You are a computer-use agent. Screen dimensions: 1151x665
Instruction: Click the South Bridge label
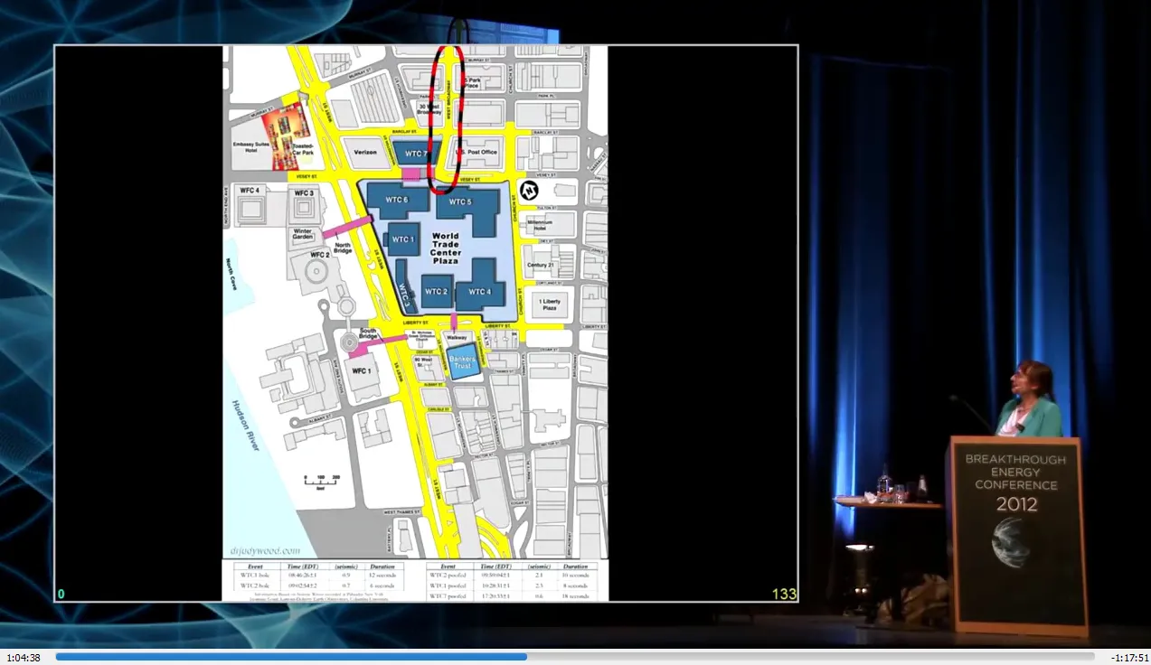click(368, 333)
